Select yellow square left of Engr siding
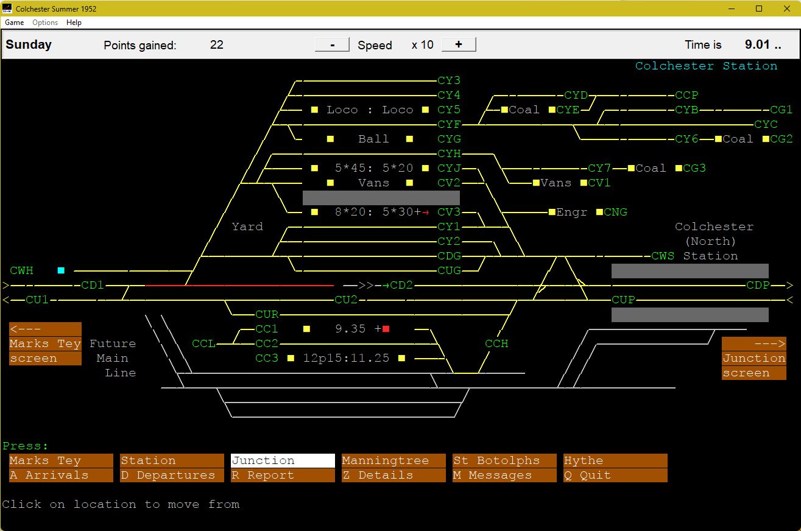The height and width of the screenshot is (531, 801). click(x=552, y=212)
